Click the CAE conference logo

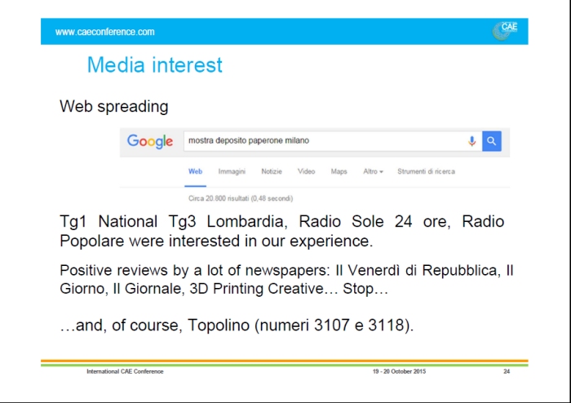coord(505,31)
